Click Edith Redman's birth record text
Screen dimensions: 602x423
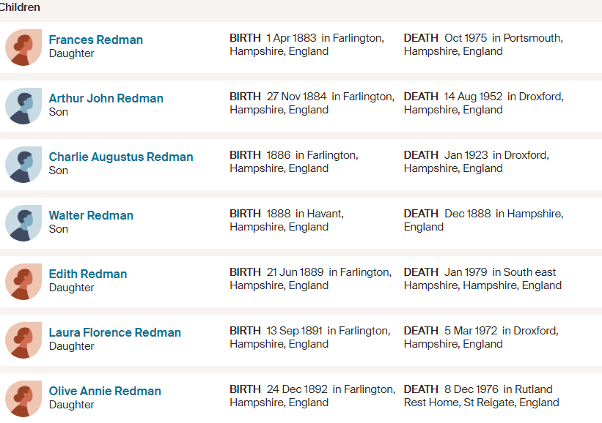coord(310,279)
